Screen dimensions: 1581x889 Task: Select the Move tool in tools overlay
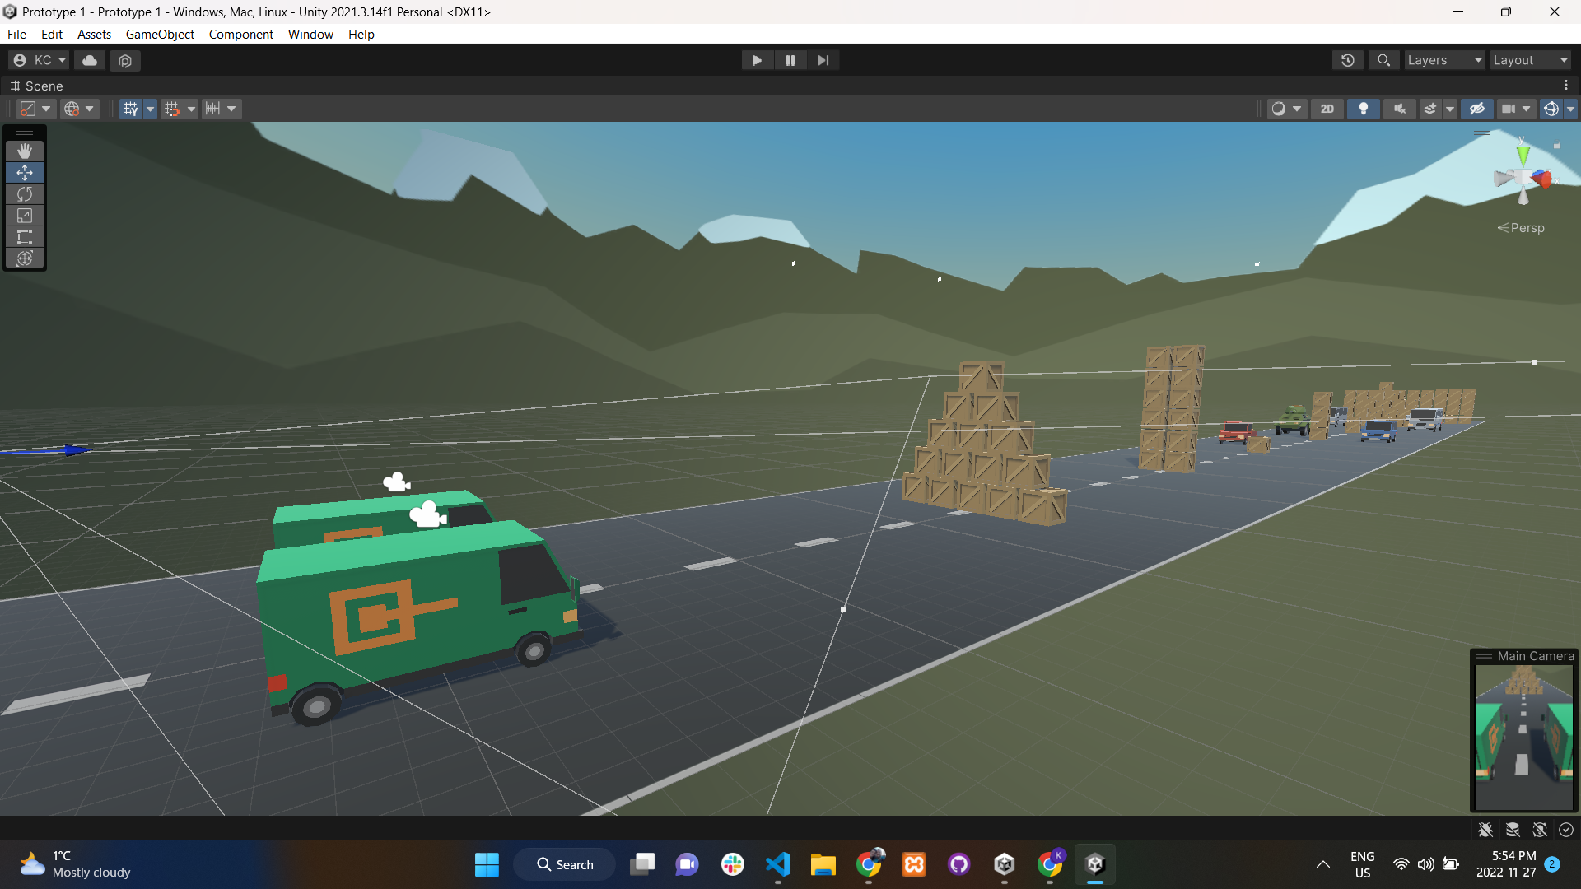(25, 173)
